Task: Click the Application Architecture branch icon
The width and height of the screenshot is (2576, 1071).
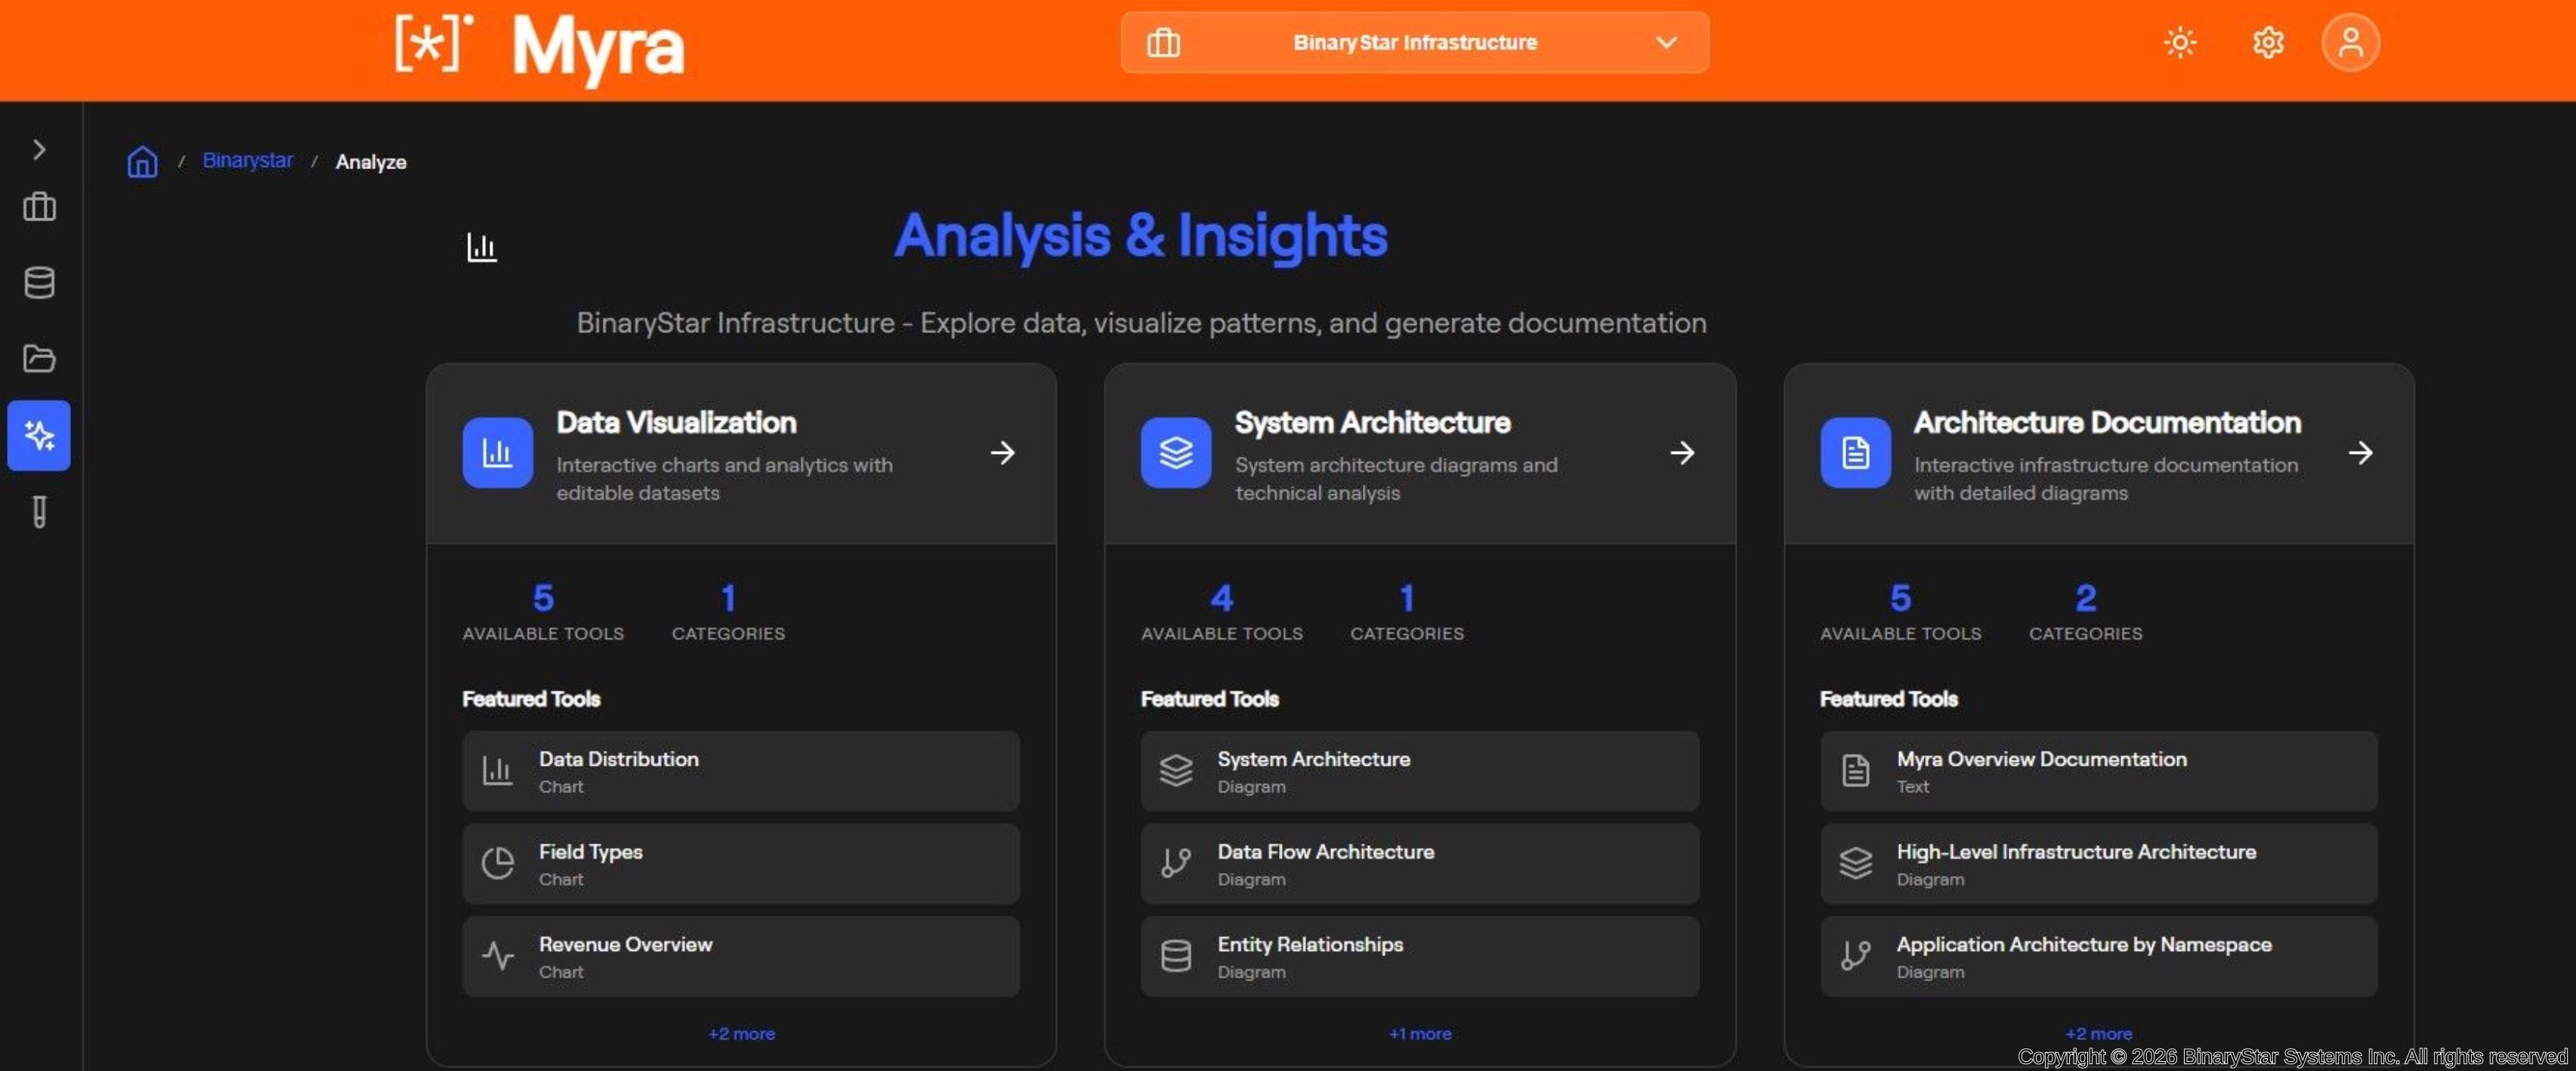Action: click(x=1855, y=956)
